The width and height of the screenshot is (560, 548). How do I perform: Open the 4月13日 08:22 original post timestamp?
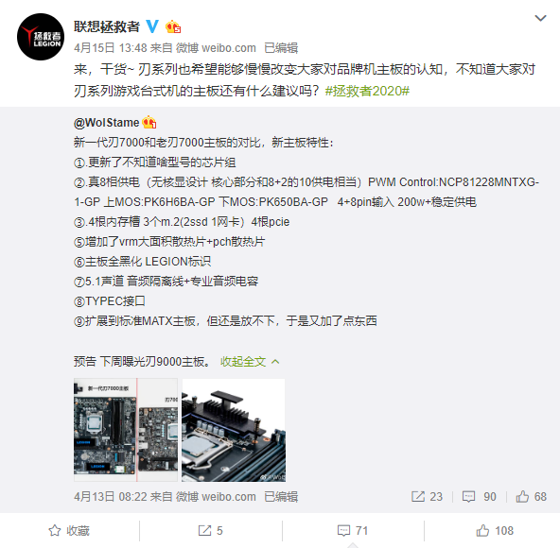[111, 497]
